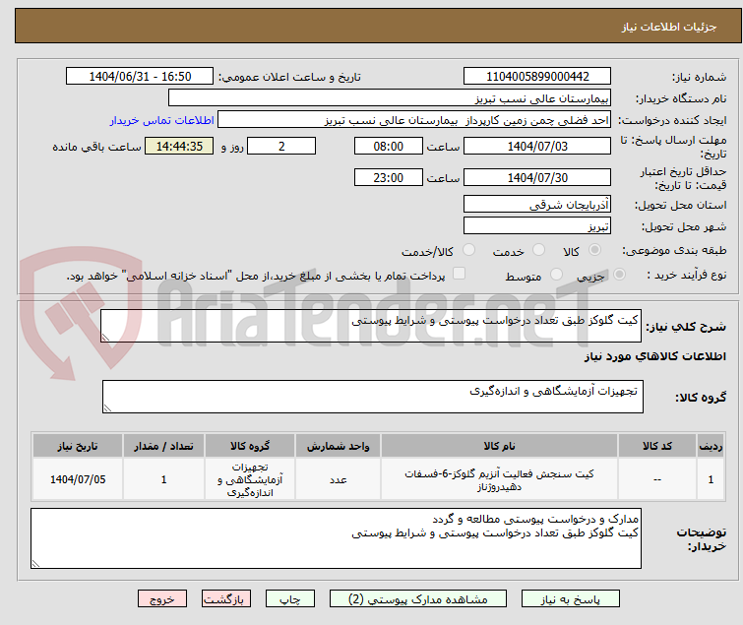Select the متوسط purchase type radio

(x=556, y=275)
